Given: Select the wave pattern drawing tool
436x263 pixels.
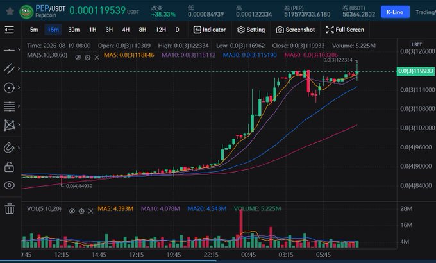Looking at the screenshot, I should (9, 125).
